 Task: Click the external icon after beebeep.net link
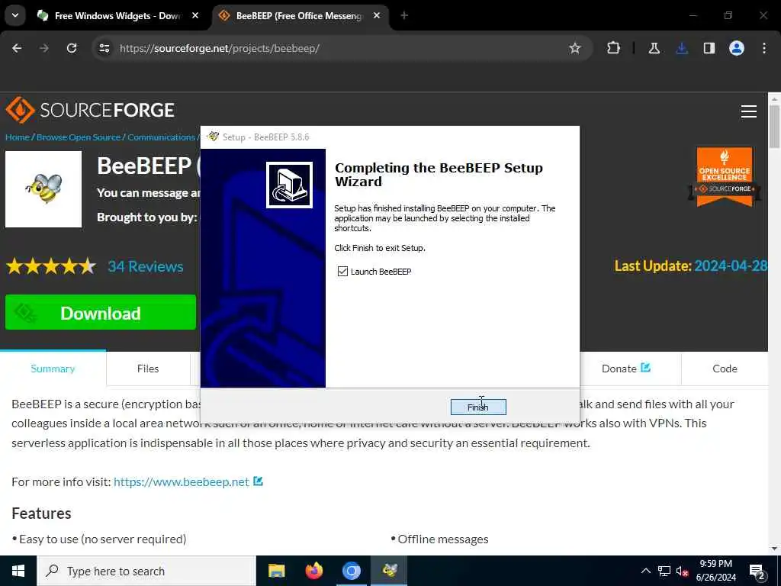pos(258,481)
